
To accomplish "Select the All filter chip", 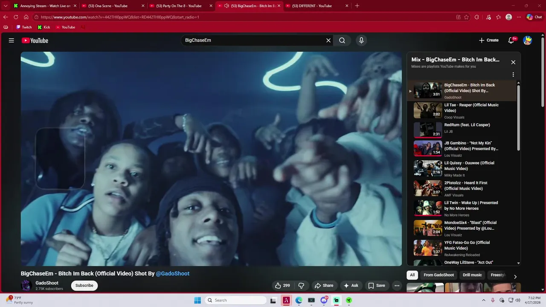I will pos(412,275).
